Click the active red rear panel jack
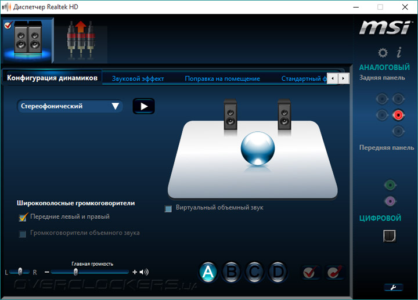 (x=398, y=115)
